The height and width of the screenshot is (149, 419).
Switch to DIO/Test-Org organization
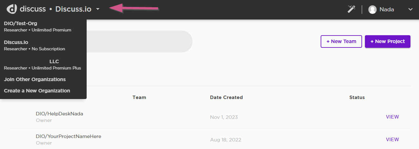tap(43, 27)
